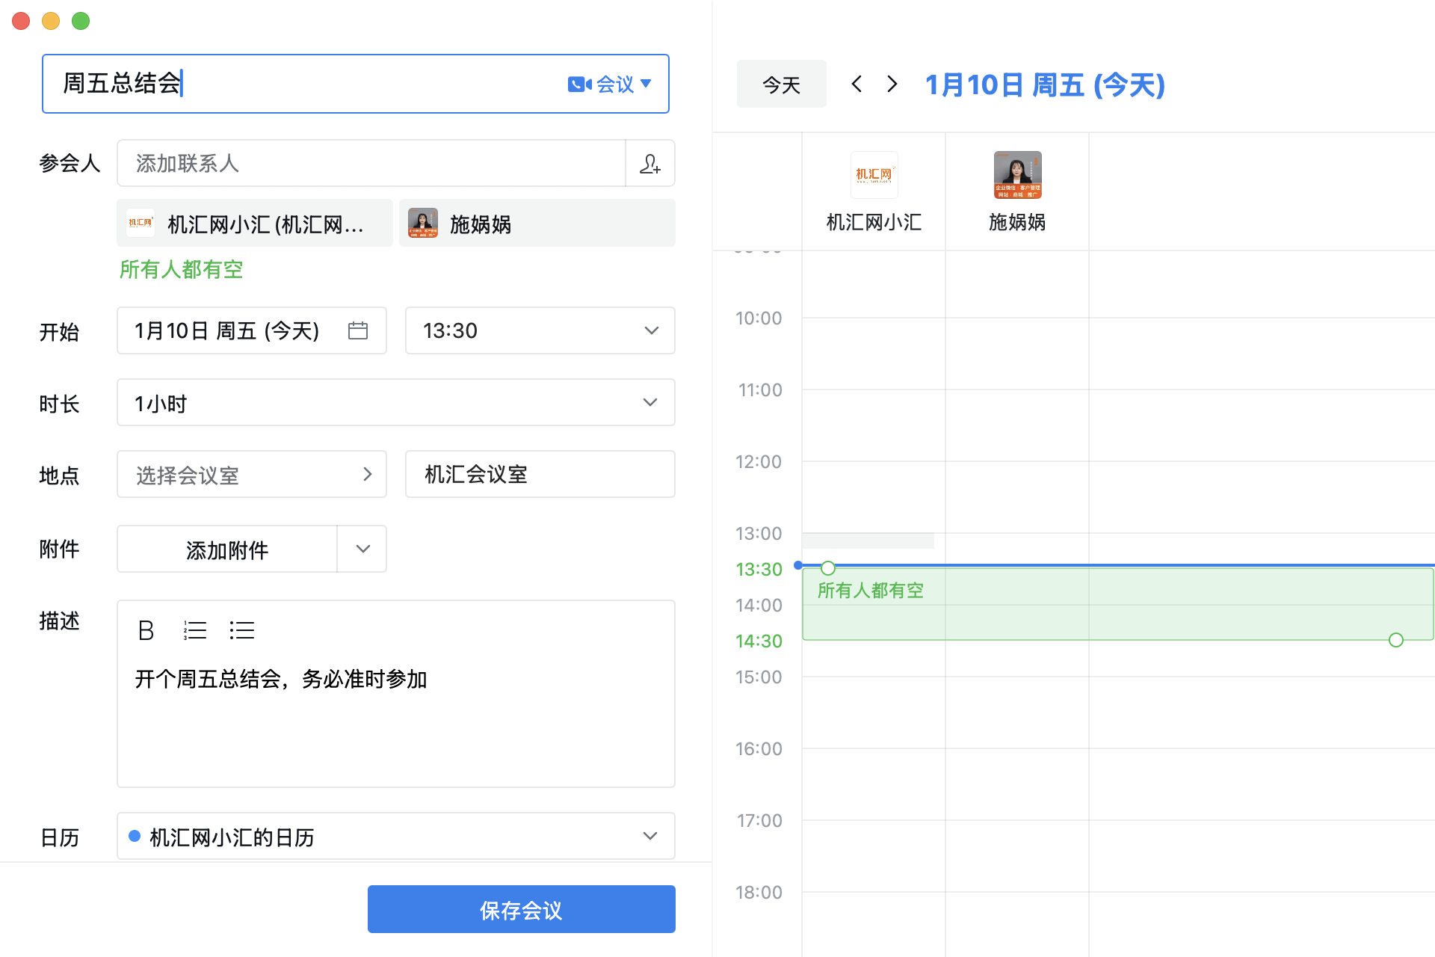Click the 10:00 time label

(759, 319)
